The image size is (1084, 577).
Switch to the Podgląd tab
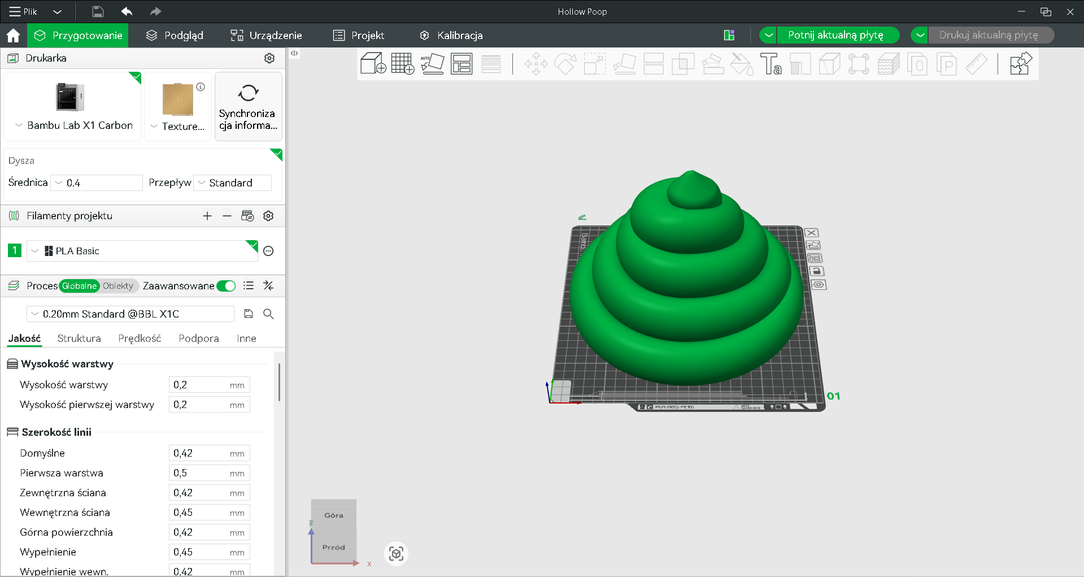[x=175, y=35]
